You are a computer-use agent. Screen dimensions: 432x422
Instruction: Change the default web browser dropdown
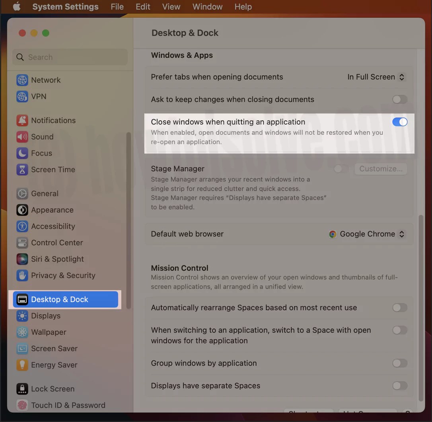(366, 234)
